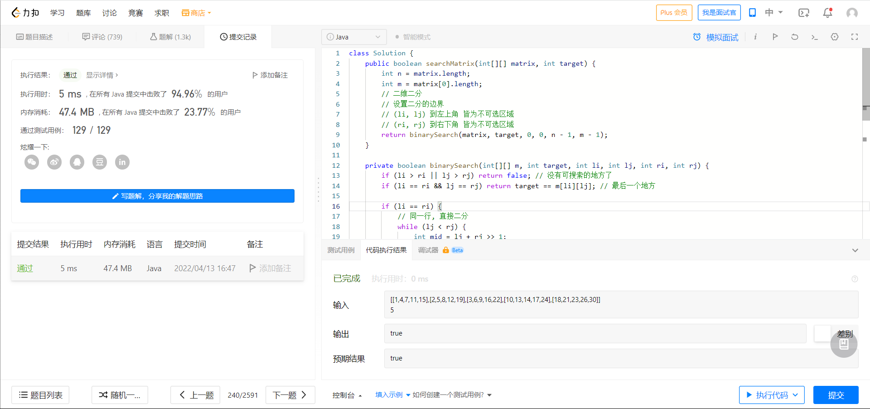
Task: Open the terminal shortcut icon
Action: coord(814,37)
